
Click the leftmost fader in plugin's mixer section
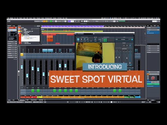116,57
